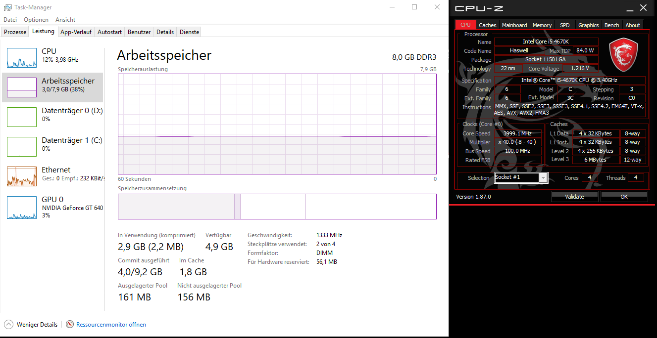
Task: Switch to the App-Verlauf tab
Action: point(76,32)
